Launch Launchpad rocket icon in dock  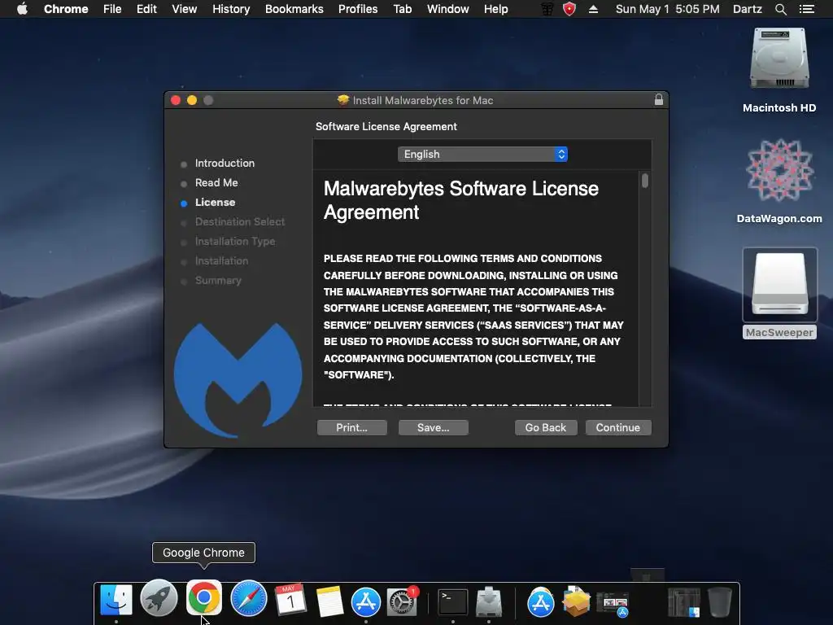pyautogui.click(x=159, y=599)
